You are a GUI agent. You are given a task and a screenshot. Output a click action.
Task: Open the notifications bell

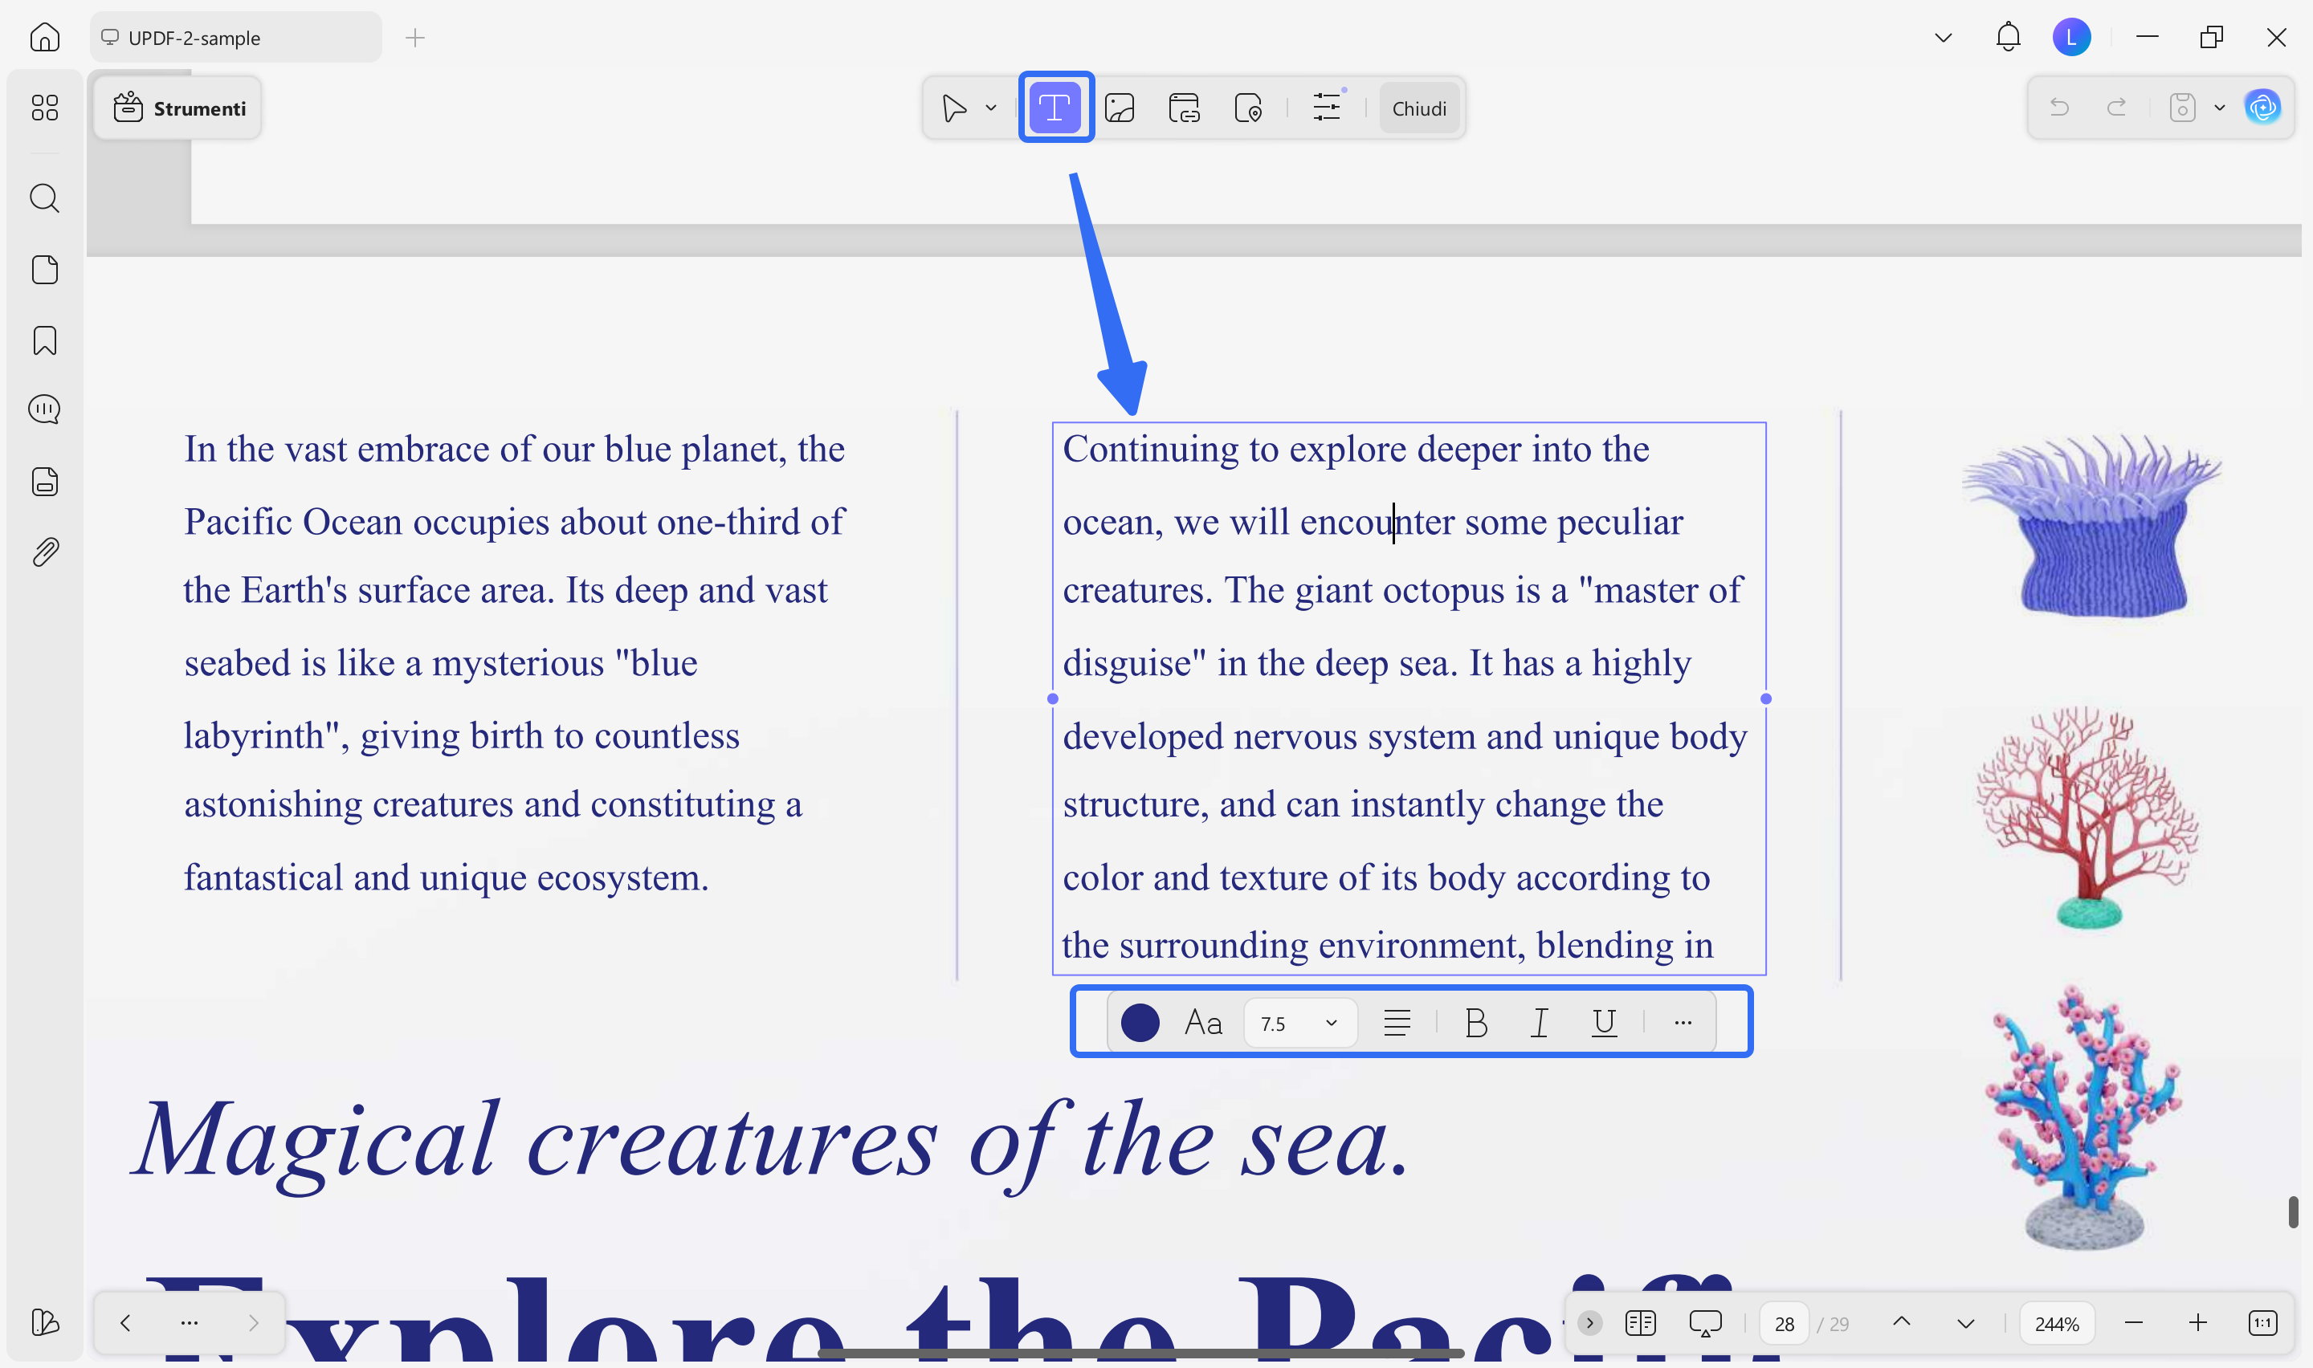point(2008,38)
